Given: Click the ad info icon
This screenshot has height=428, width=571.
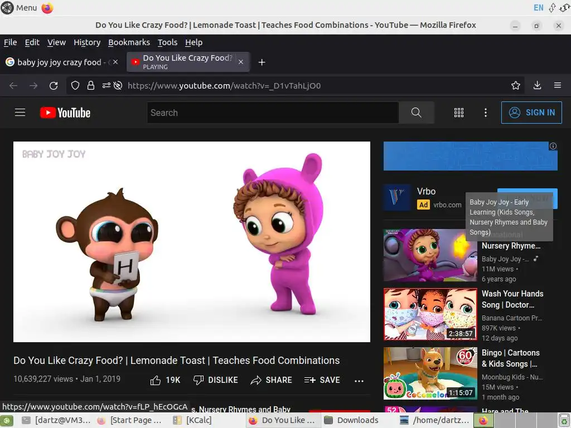Looking at the screenshot, I should click(553, 146).
